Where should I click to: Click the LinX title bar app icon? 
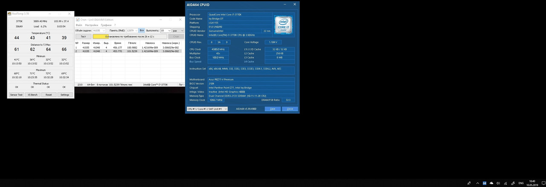[77, 20]
